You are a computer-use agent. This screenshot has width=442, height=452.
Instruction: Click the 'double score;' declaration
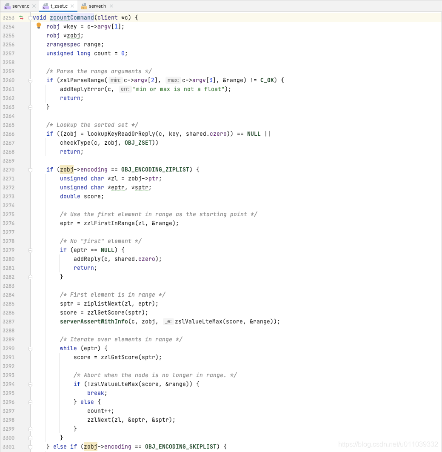point(82,196)
